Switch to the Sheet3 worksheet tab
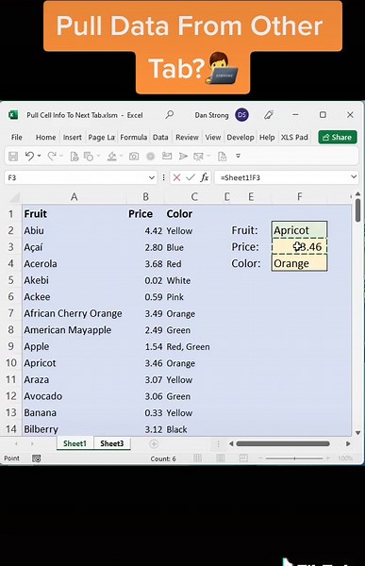 point(112,443)
